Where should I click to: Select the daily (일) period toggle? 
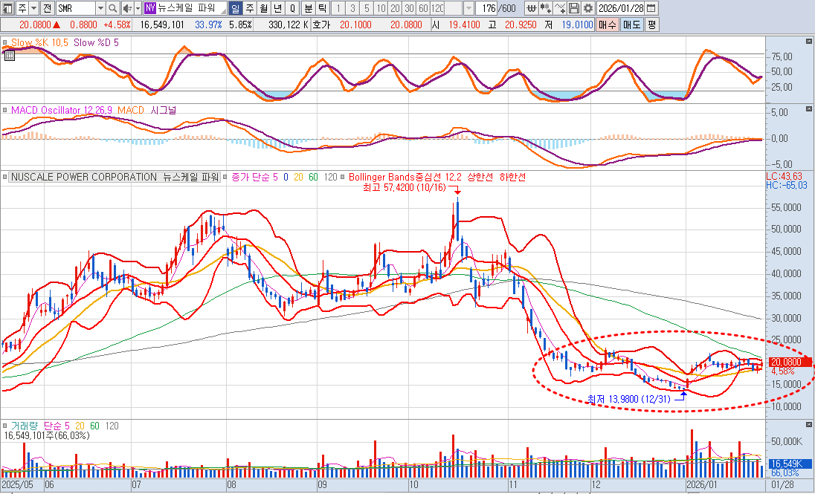(236, 8)
